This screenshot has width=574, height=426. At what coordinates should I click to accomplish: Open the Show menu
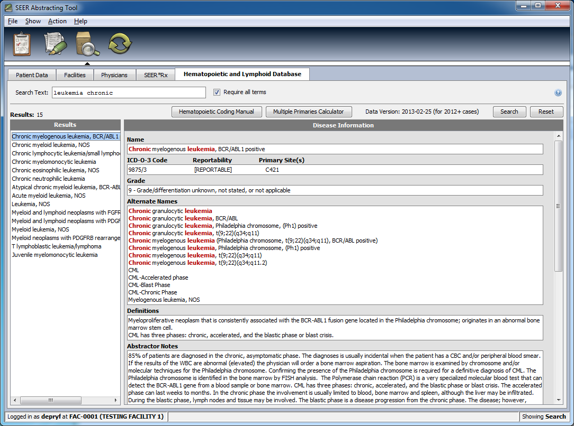(33, 21)
